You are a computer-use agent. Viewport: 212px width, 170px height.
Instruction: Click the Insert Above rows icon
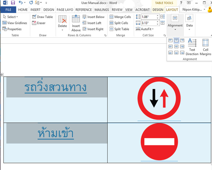click(76, 23)
